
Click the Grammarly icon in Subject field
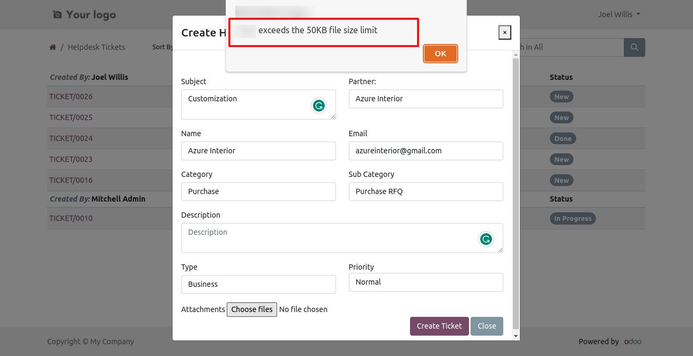[x=319, y=106]
